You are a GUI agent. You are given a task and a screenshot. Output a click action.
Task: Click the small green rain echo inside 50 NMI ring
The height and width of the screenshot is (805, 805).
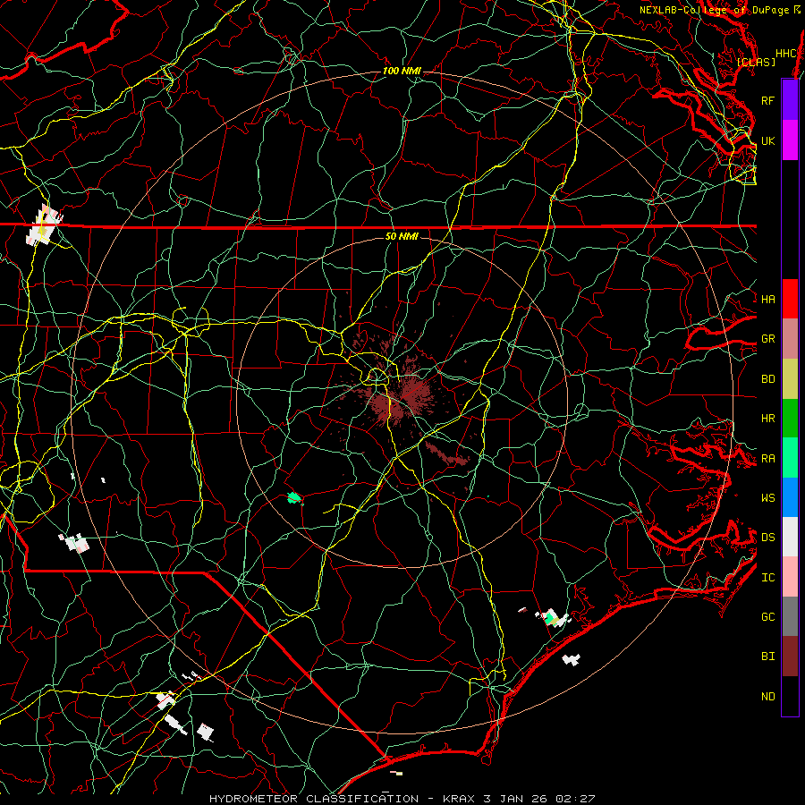coord(293,497)
